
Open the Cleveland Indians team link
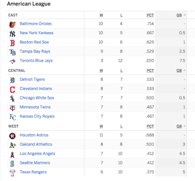tap(36, 89)
